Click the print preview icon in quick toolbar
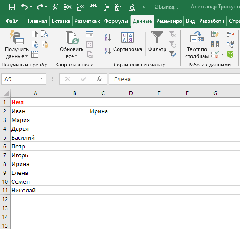The image size is (240, 229). [x=132, y=7]
